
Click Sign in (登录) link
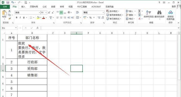click(174, 7)
